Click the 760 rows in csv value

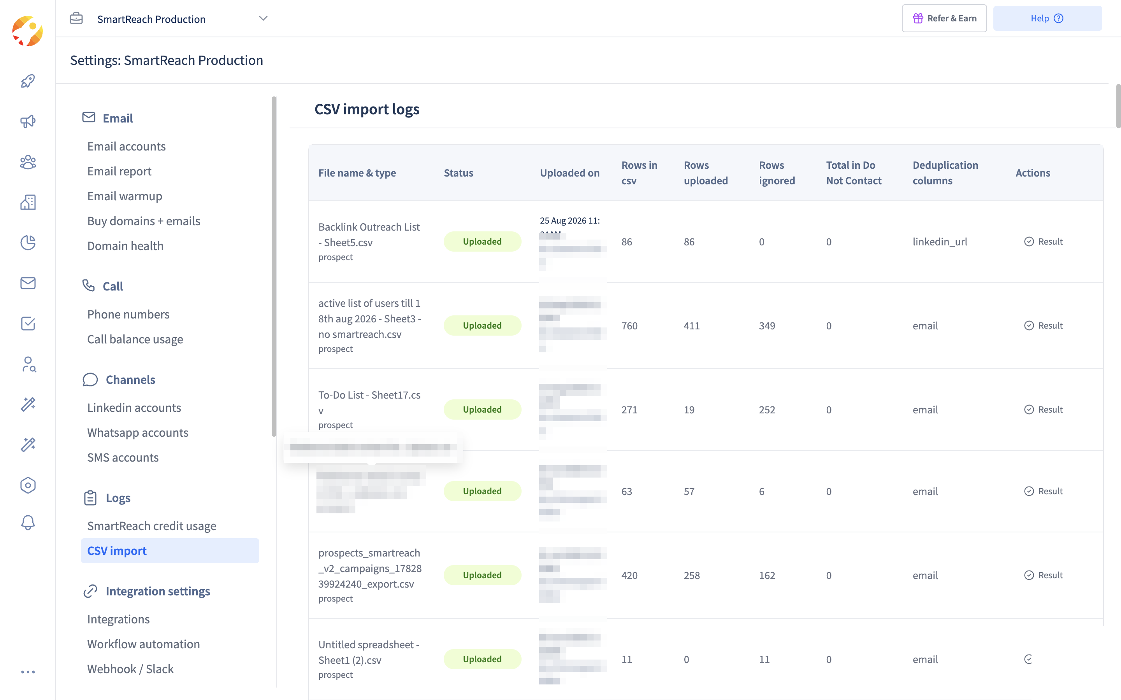(629, 326)
